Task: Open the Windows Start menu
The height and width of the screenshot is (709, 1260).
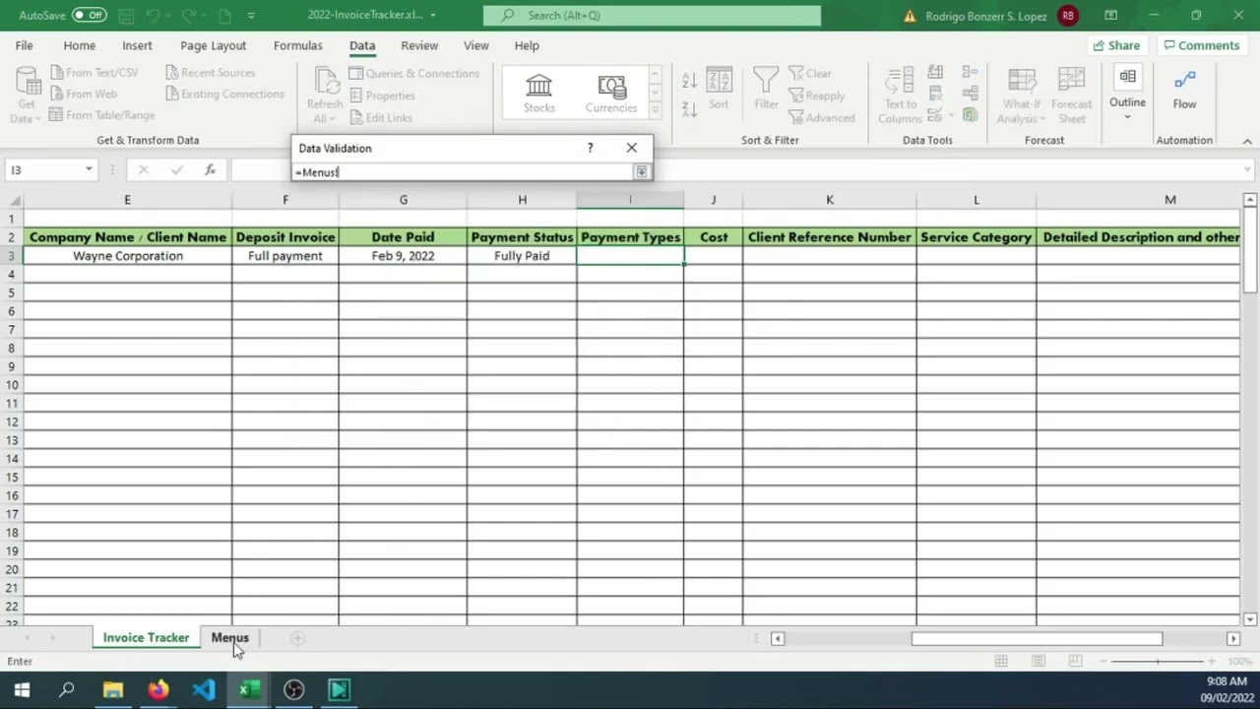Action: pos(22,690)
